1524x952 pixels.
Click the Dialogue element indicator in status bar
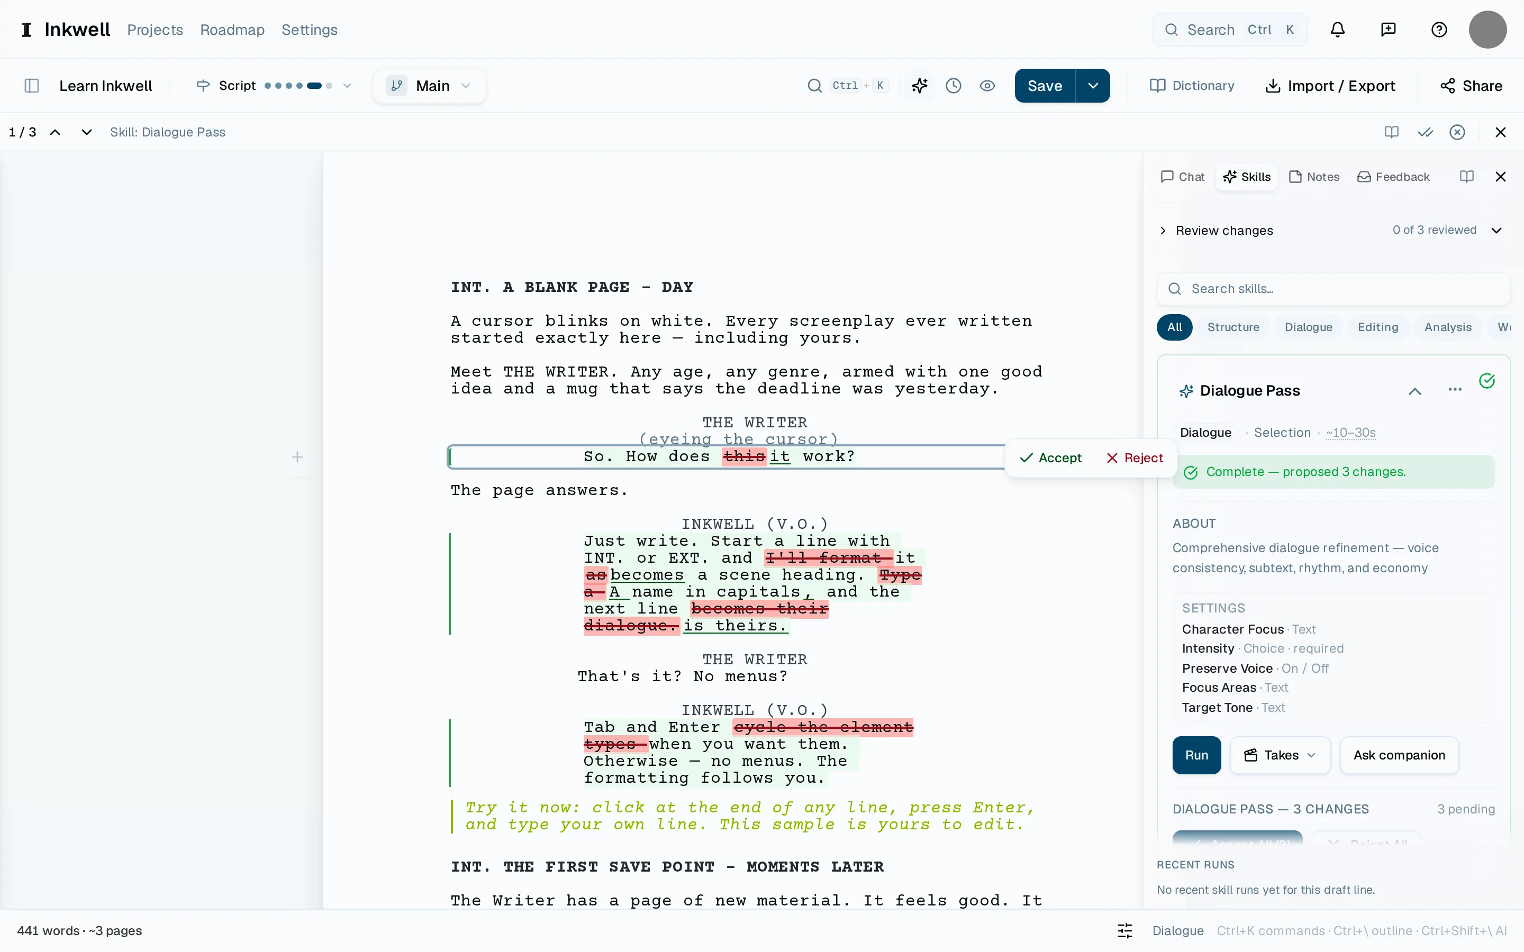point(1177,931)
